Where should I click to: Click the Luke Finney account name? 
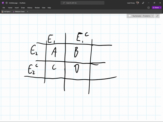pos(131,3)
